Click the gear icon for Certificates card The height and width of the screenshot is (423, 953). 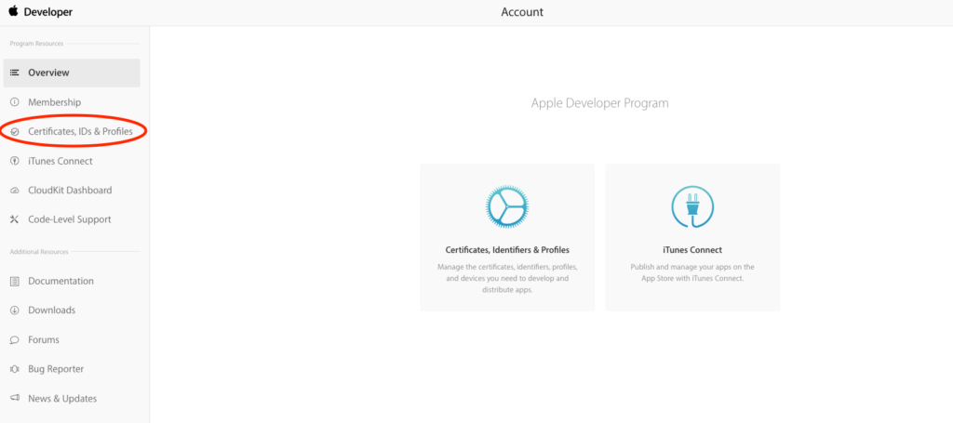click(507, 206)
